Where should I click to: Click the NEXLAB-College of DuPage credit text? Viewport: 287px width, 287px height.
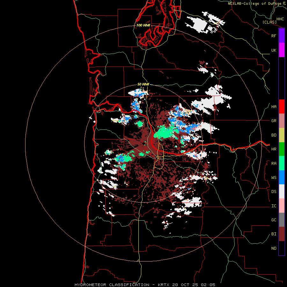[254, 4]
